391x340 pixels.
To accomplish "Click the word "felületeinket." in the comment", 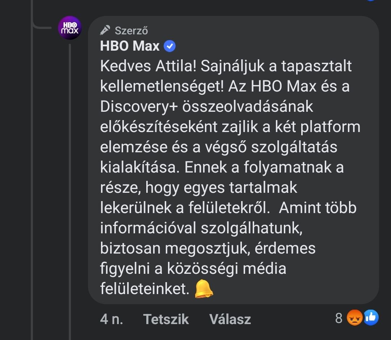I will click(x=144, y=289).
